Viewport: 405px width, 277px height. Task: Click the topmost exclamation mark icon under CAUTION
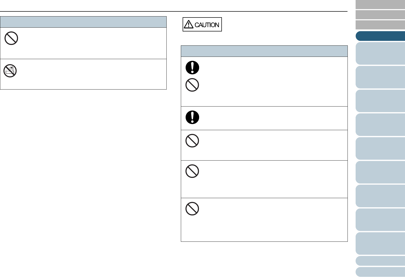[192, 68]
